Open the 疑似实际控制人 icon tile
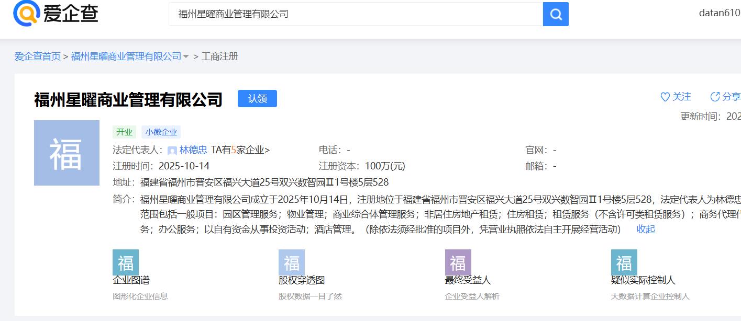This screenshot has height=321, width=741. [624, 262]
